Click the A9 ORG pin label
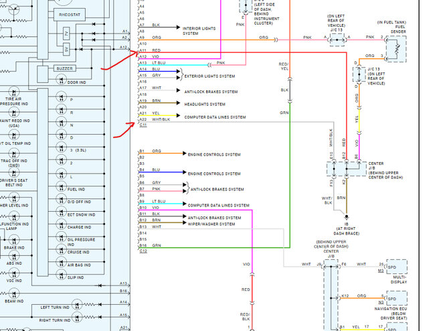Image resolution: width=435 pixels, height=331 pixels. (150, 38)
